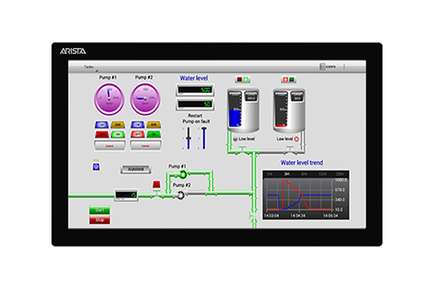
Task: Select the 20m range tab on trend
Action: click(x=339, y=174)
